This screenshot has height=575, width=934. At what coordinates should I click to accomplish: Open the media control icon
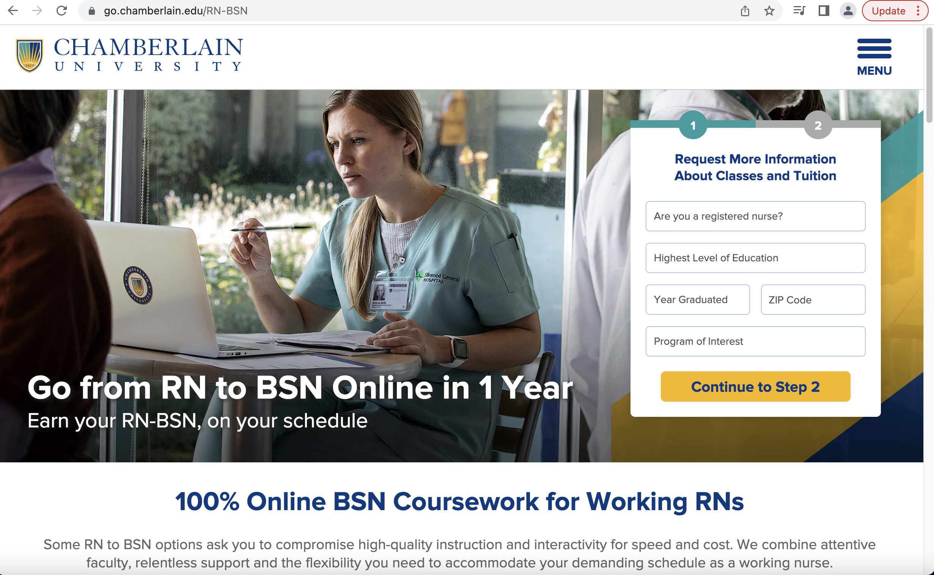point(799,11)
